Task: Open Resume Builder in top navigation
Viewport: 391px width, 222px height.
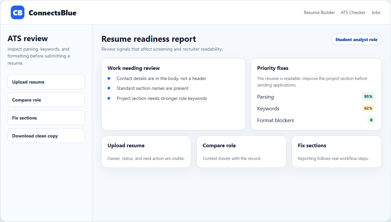Action: 319,12
